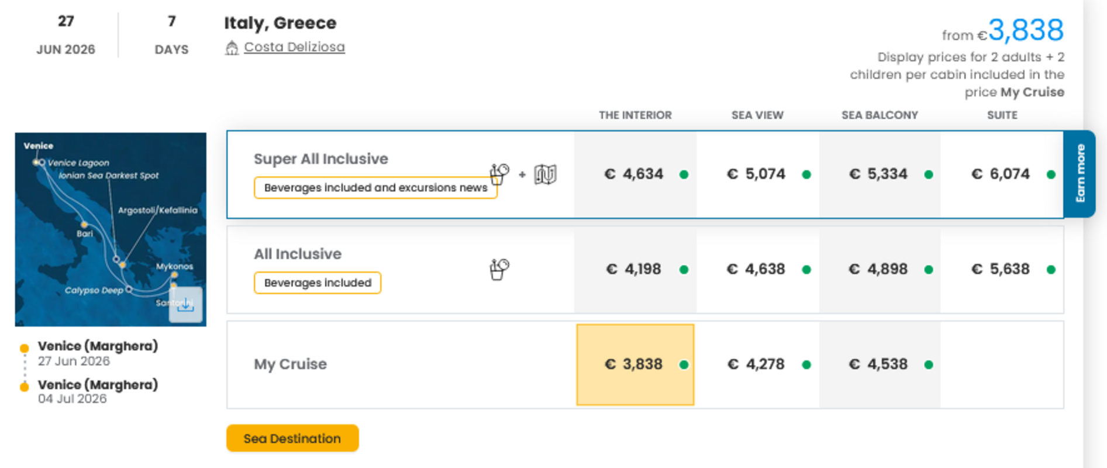
Task: Click the Super All Inclusive beverages icon
Action: [499, 174]
